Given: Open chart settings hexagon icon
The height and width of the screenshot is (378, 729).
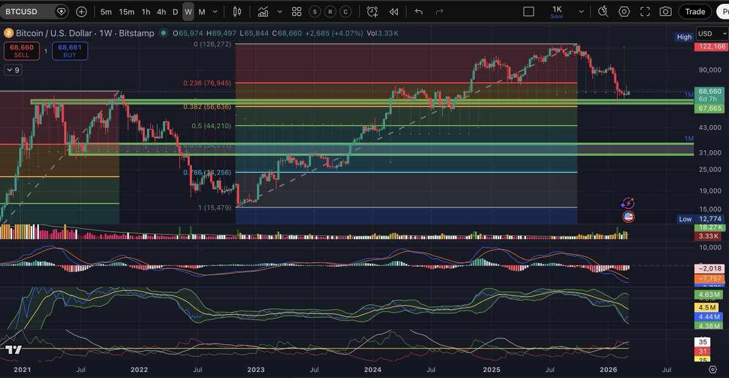Looking at the screenshot, I should point(624,12).
